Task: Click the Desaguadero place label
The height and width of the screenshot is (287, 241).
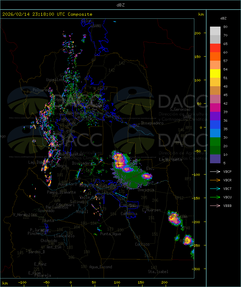Action: tap(152, 123)
